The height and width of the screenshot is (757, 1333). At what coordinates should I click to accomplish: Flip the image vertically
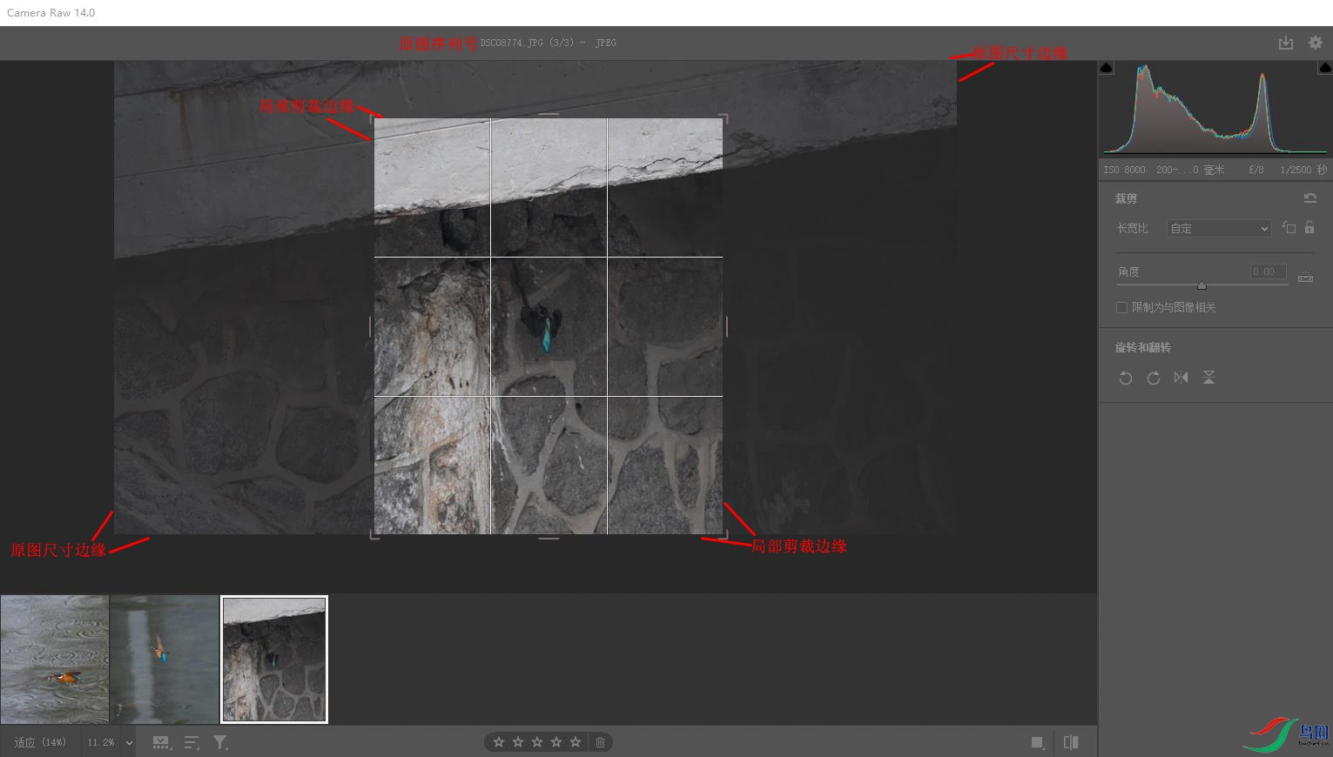pyautogui.click(x=1208, y=378)
